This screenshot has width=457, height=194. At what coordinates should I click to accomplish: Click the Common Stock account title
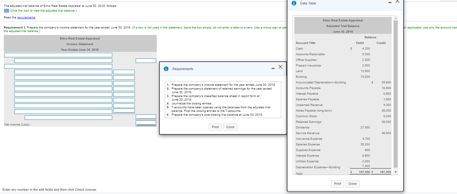point(306,116)
